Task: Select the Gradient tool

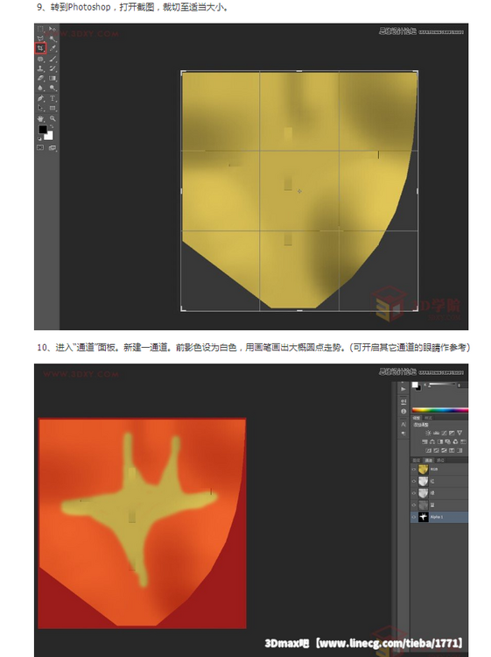Action: [x=53, y=78]
